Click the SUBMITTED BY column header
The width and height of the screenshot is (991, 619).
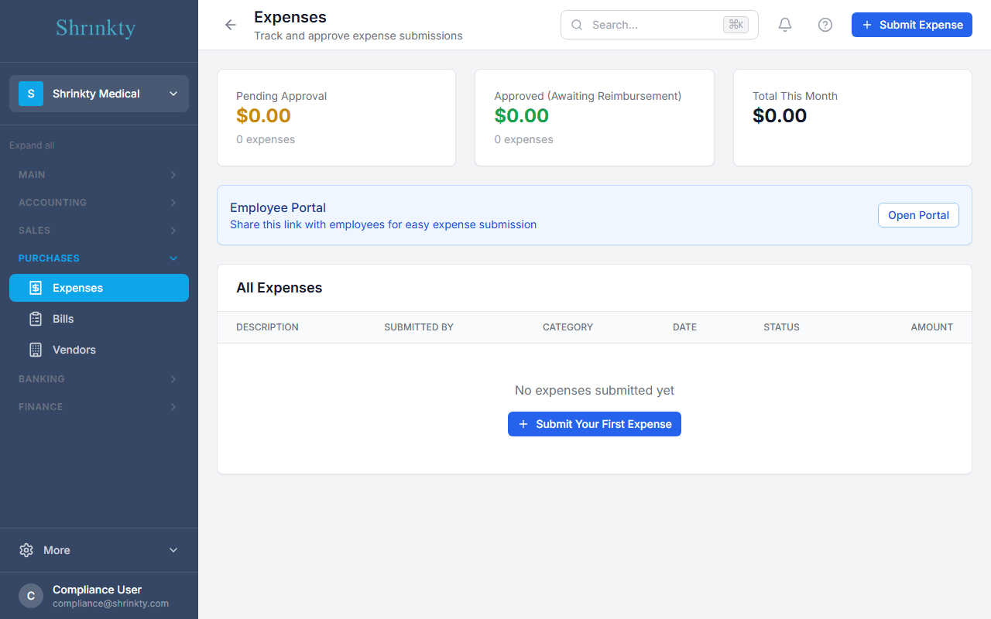[x=419, y=327]
